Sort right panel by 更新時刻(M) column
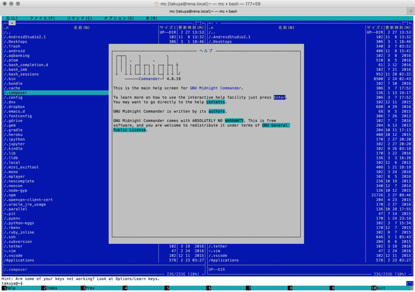Viewport: 415px width, 292px height. pos(398,28)
